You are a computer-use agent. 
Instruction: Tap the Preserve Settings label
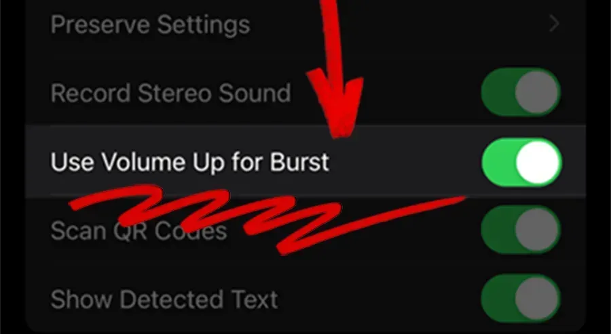click(x=151, y=25)
